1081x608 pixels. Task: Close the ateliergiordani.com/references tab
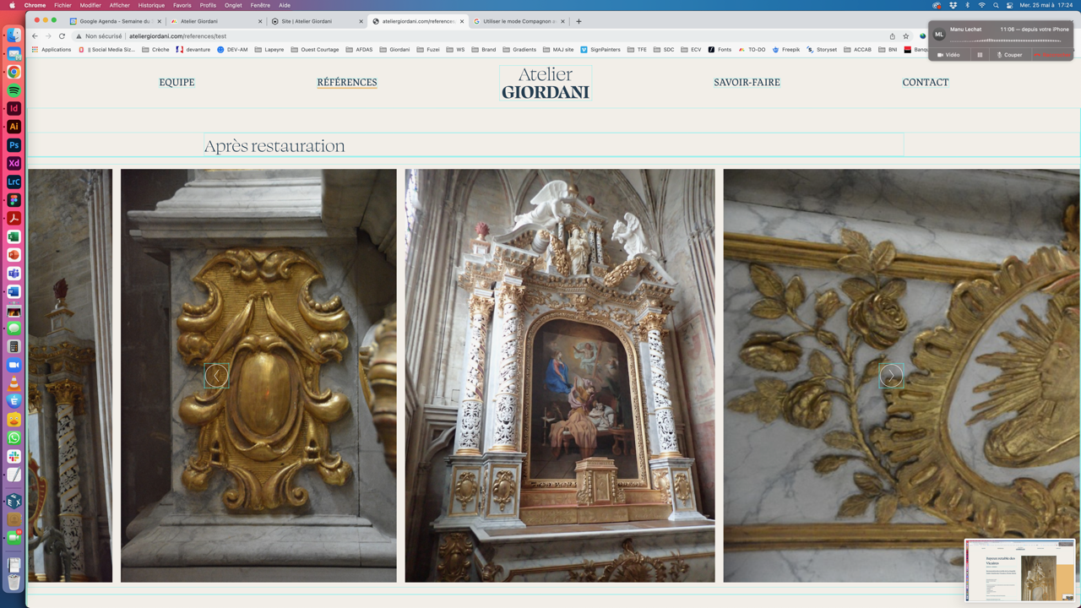click(x=462, y=21)
